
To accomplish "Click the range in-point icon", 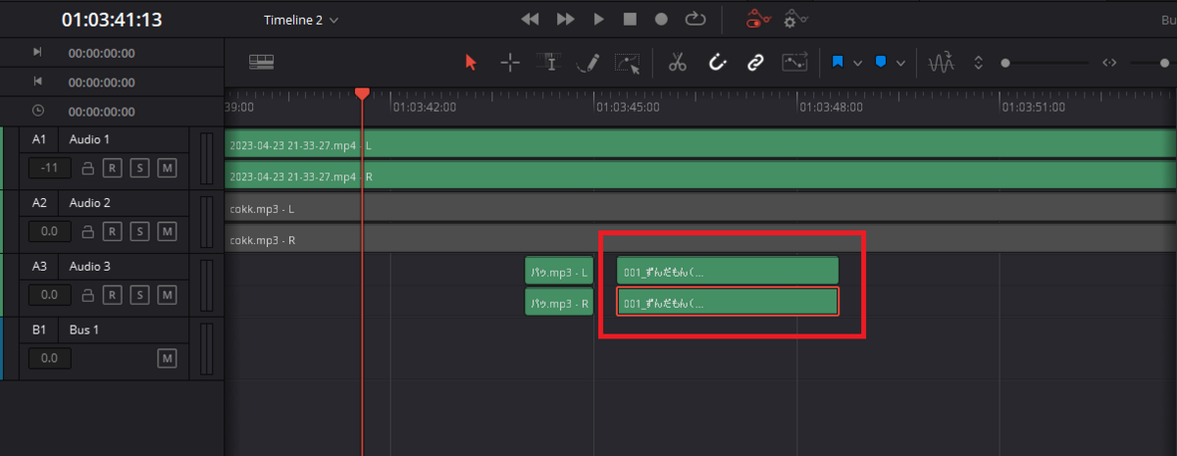I will (37, 53).
